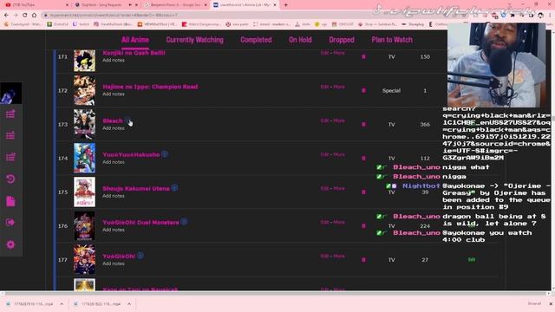Screen dimensions: 555x312
Task: Open the Konjiki no Gash Bell!! title link
Action: coord(134,53)
